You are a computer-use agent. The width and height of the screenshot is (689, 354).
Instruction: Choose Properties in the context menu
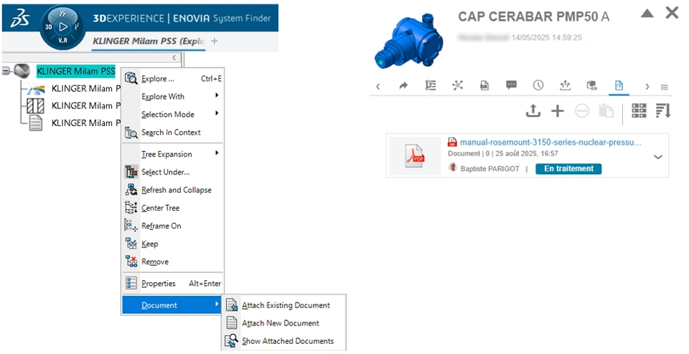click(173, 283)
